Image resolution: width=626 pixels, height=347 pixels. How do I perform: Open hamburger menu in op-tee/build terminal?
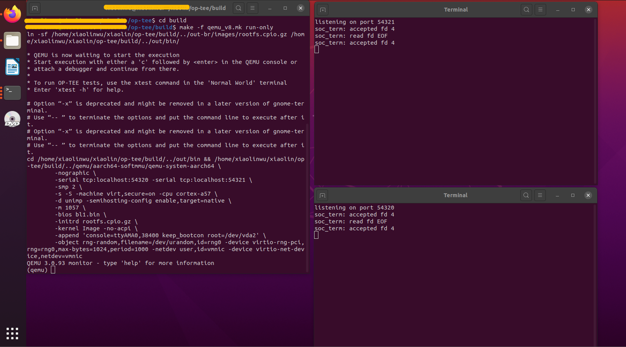(x=252, y=8)
